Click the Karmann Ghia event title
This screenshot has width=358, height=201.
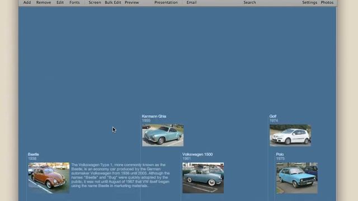[154, 116]
